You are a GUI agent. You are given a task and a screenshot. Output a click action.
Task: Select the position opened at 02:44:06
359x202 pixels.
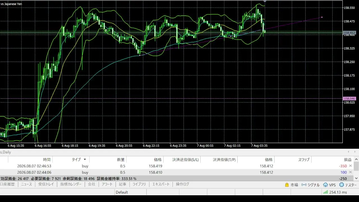click(x=176, y=172)
